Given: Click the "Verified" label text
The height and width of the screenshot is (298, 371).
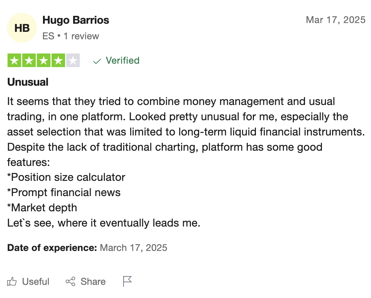Looking at the screenshot, I should (x=123, y=61).
